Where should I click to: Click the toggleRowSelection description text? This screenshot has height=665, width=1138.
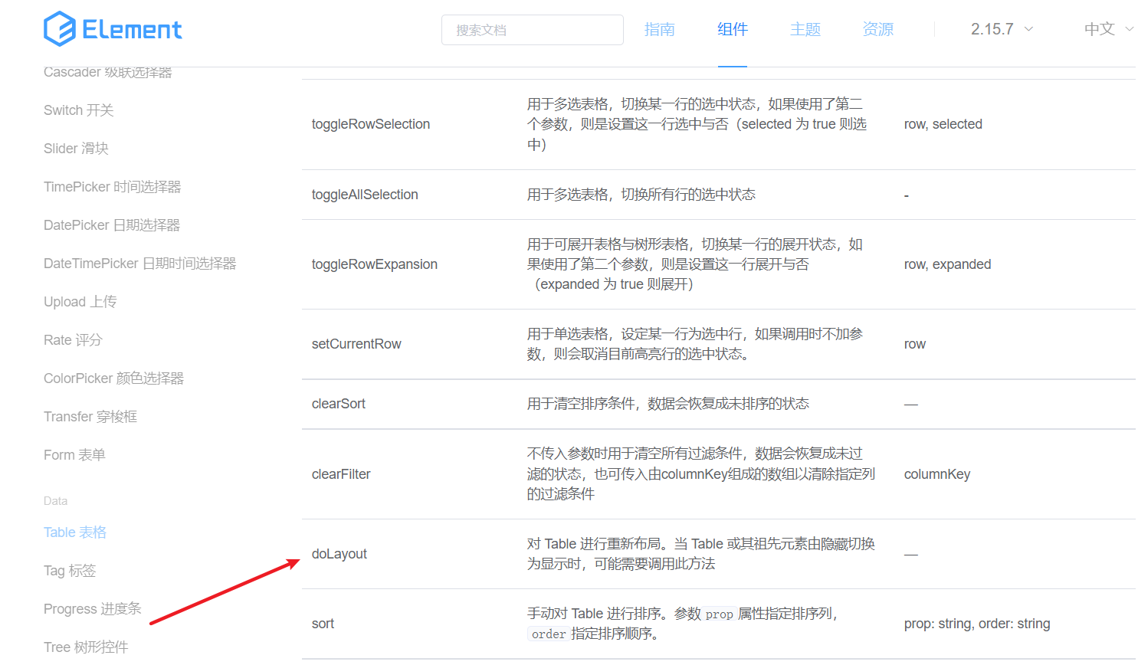[x=697, y=124]
